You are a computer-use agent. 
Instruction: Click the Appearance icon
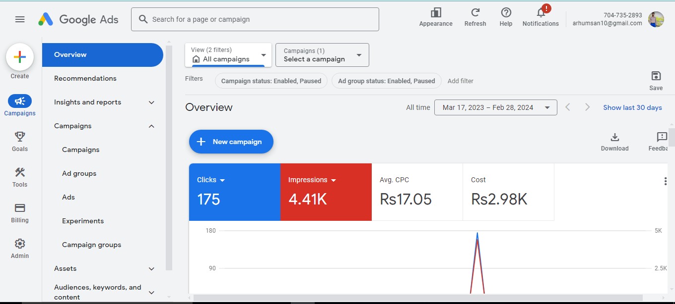pos(436,13)
